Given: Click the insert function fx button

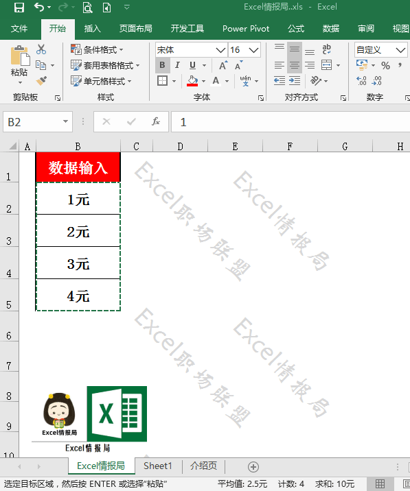Looking at the screenshot, I should pos(156,121).
